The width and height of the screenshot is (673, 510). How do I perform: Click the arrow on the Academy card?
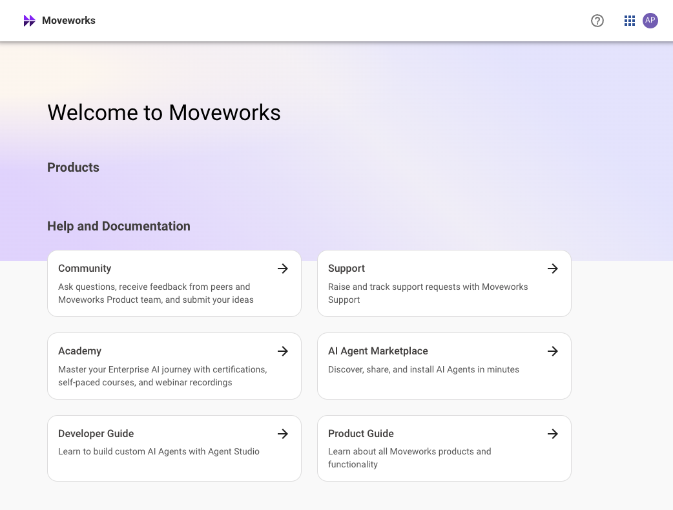pyautogui.click(x=282, y=351)
